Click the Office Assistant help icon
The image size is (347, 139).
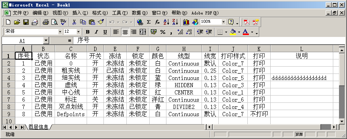tap(231, 22)
